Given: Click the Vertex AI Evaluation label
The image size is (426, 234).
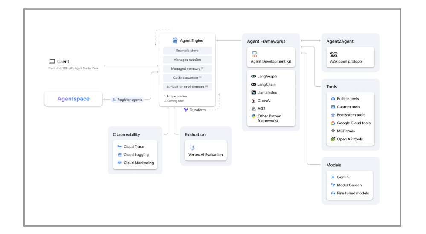Looking at the screenshot, I should point(206,155).
